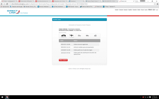
Task: Select 'Orden partió de clasificación de centro' status
Action: pyautogui.click(x=85, y=53)
